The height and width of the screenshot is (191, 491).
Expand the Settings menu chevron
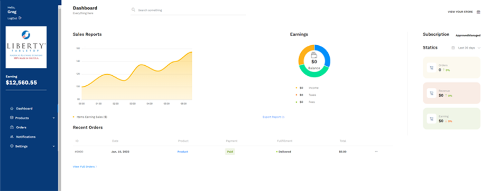(x=53, y=146)
